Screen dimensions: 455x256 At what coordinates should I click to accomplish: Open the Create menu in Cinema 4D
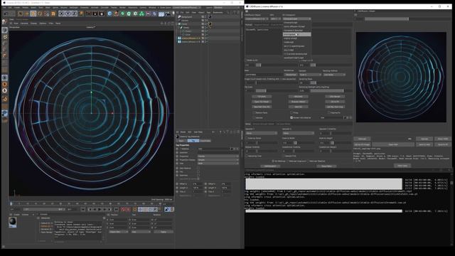(x=17, y=8)
